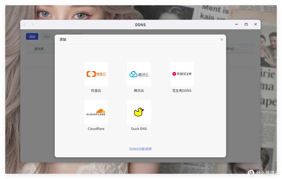282x179 pixels.
Task: Click the (IPv6) column header
Action: [x=230, y=49]
